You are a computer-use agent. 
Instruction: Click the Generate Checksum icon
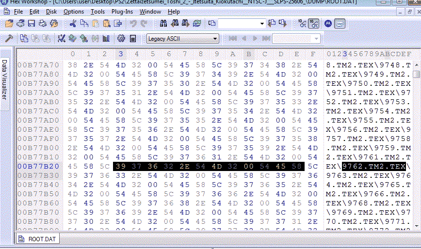click(62, 39)
